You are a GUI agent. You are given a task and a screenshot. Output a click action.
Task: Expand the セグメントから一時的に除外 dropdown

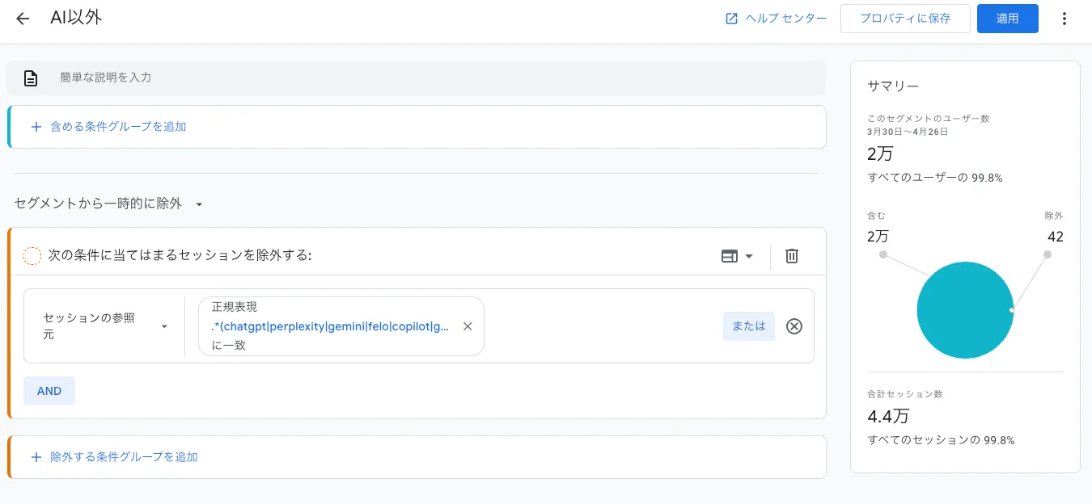click(x=199, y=204)
